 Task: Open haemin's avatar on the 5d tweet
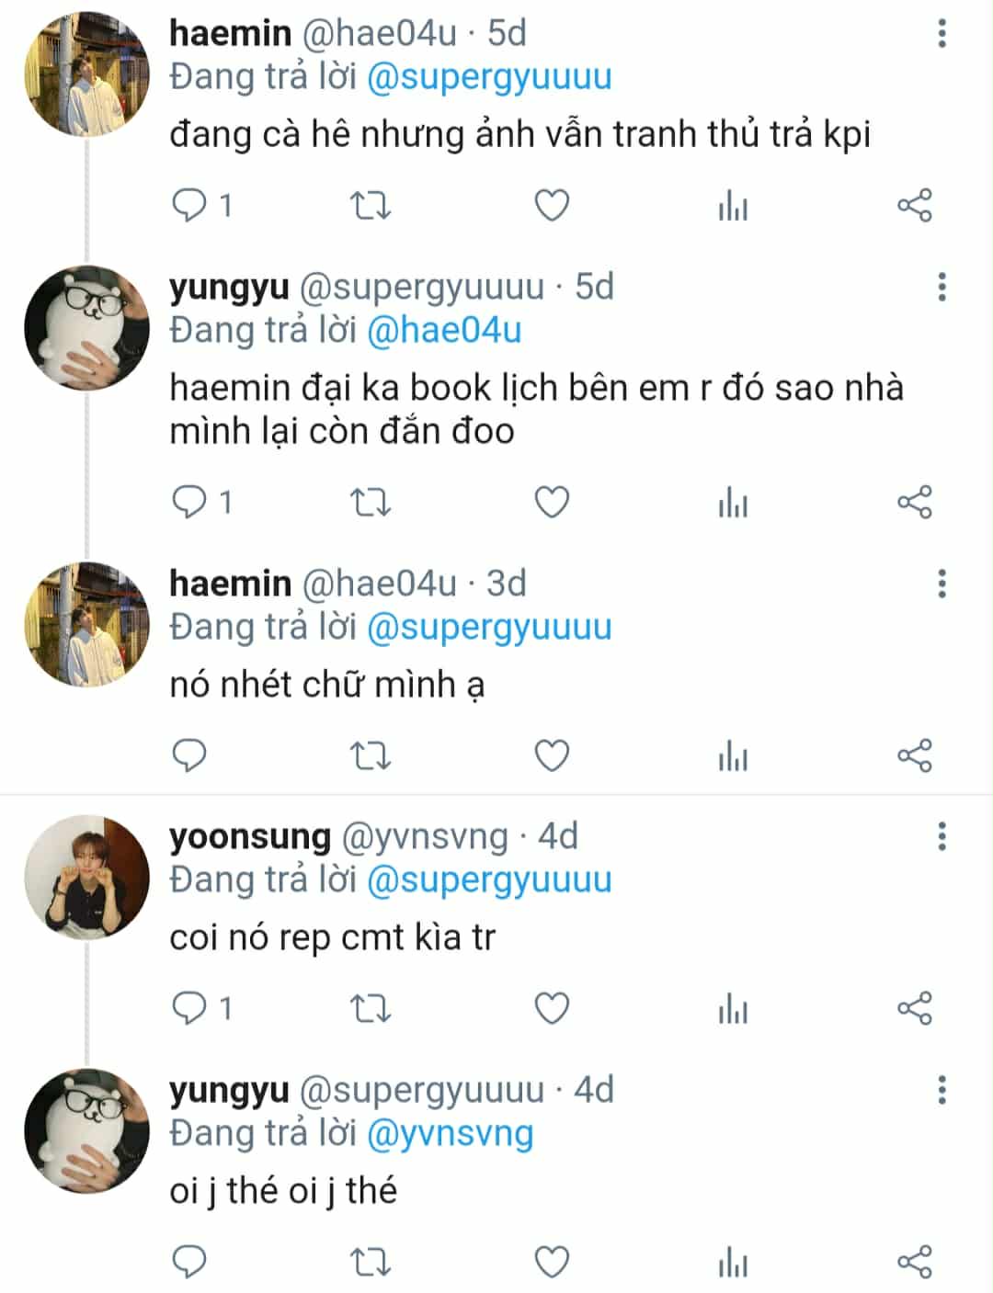click(86, 74)
